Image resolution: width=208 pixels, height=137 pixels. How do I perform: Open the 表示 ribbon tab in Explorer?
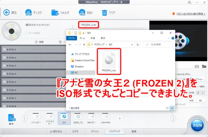pyautogui.click(x=103, y=38)
